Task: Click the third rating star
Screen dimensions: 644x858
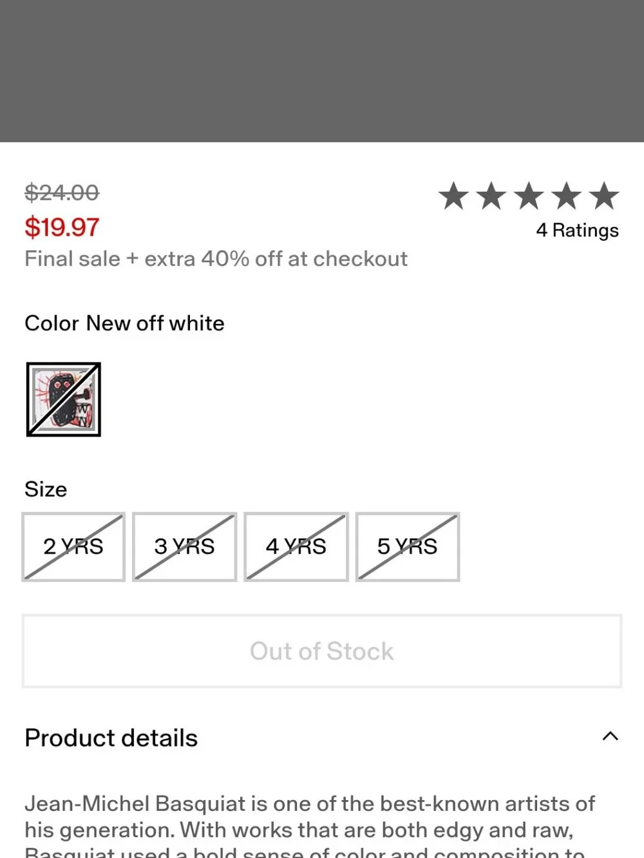Action: coord(529,196)
